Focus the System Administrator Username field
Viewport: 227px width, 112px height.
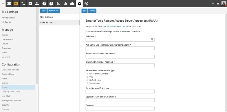120,57
